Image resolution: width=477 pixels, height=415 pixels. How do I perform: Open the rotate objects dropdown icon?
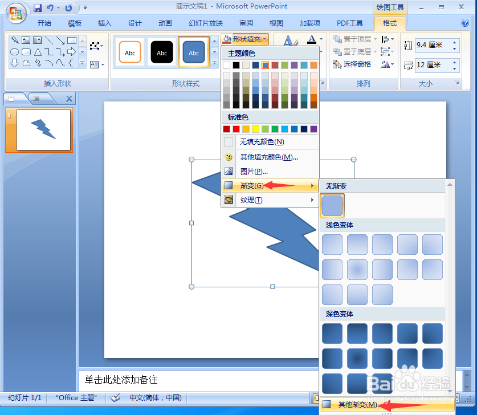click(388, 64)
